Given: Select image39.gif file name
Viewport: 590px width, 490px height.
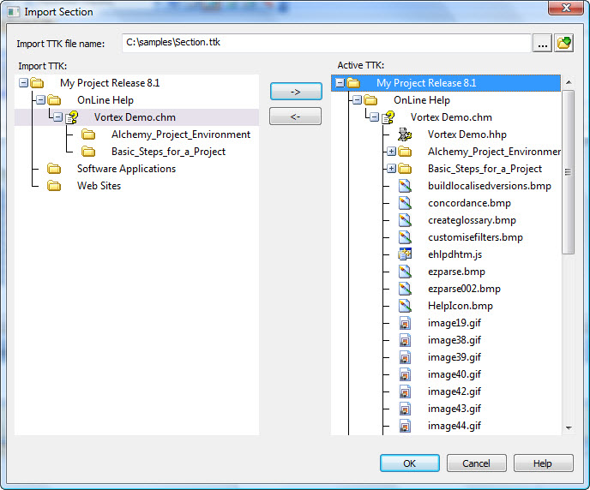Looking at the screenshot, I should tap(455, 357).
